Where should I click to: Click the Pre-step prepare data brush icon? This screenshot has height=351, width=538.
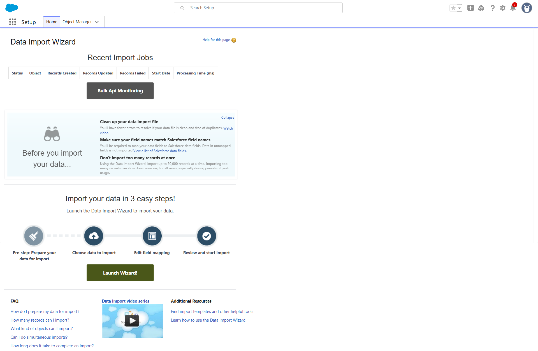34,236
